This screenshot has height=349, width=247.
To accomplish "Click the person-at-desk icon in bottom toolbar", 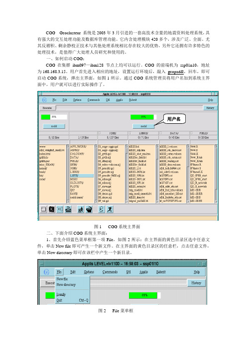I will (81, 209).
